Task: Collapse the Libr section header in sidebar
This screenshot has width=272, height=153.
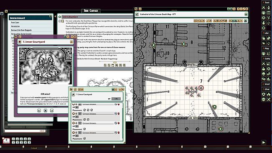Action: point(267,33)
